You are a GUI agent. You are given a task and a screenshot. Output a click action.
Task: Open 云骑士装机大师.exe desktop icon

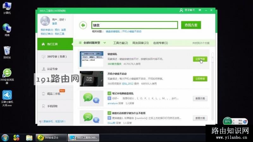(x=7, y=98)
